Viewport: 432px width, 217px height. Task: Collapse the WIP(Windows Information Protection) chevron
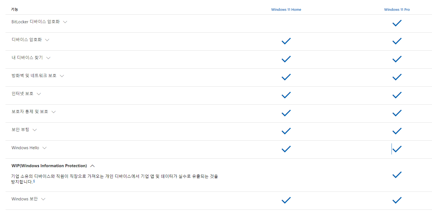click(93, 166)
